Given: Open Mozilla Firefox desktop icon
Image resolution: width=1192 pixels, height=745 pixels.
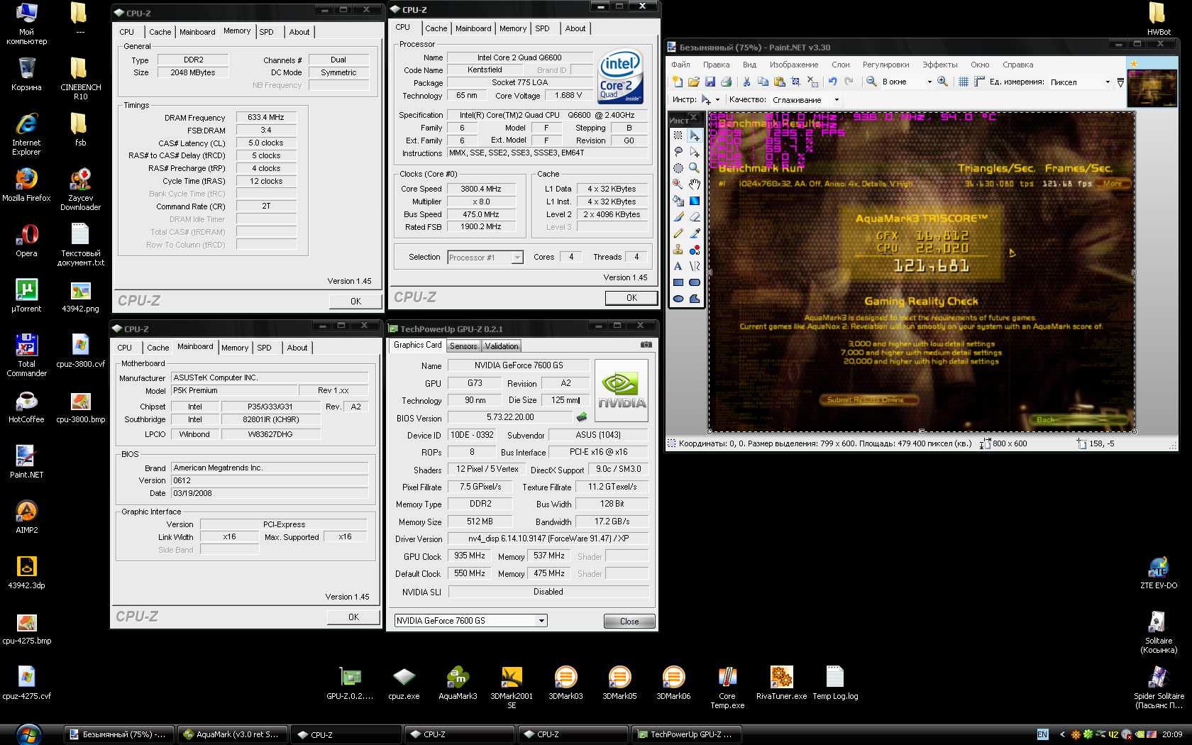Looking at the screenshot, I should coord(26,184).
